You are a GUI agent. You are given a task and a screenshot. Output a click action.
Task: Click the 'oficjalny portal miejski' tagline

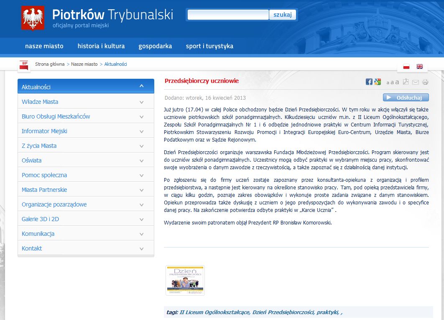pyautogui.click(x=81, y=26)
